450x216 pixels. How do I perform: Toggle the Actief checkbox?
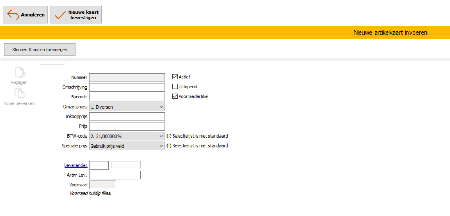coord(175,77)
